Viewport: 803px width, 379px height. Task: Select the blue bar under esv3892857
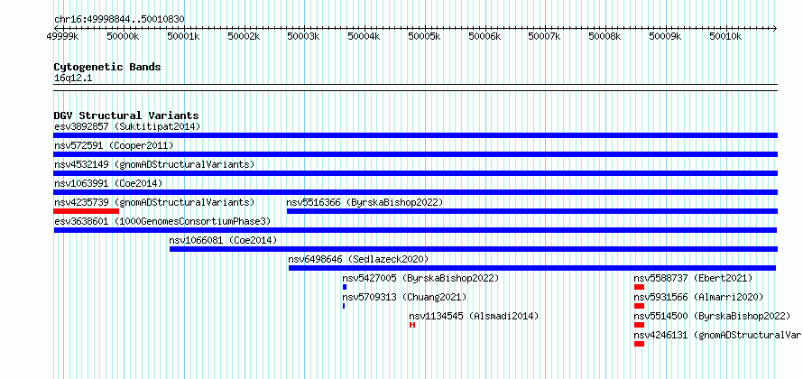point(415,135)
